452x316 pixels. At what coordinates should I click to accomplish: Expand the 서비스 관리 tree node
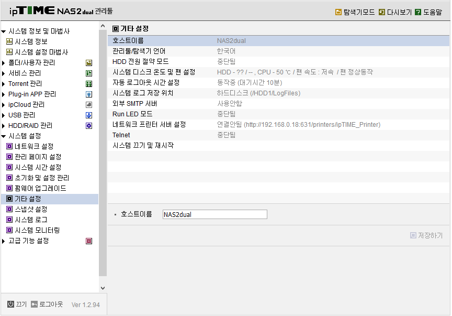tap(4, 73)
